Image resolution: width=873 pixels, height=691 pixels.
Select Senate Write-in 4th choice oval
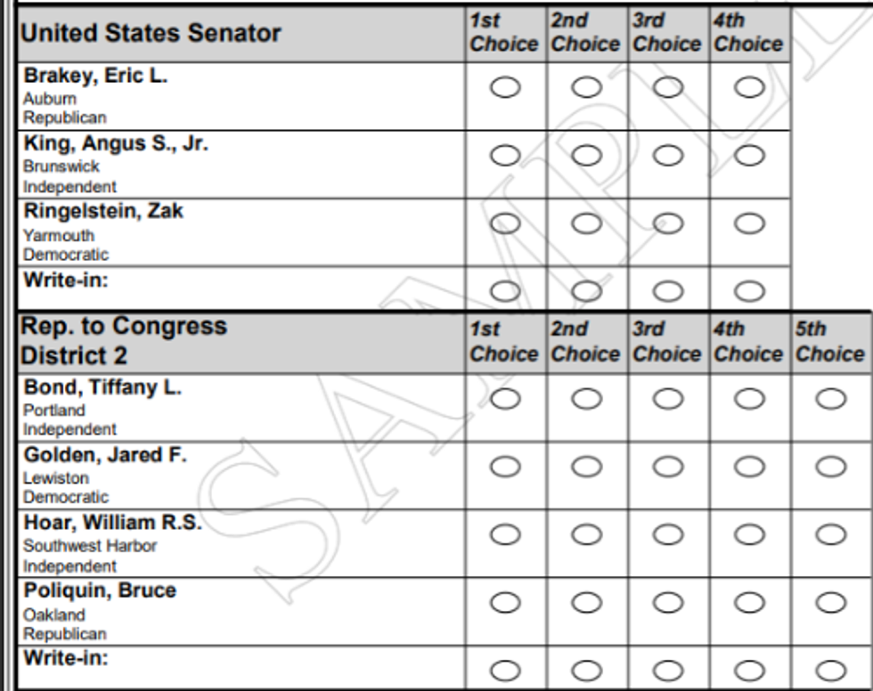[749, 291]
